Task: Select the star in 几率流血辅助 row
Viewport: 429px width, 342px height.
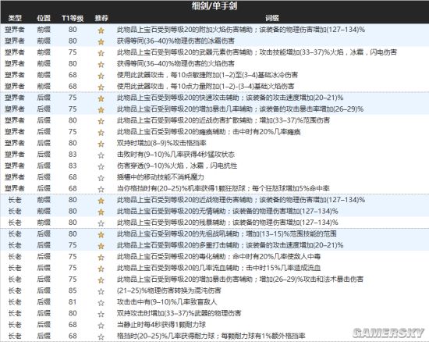Action: click(x=101, y=269)
